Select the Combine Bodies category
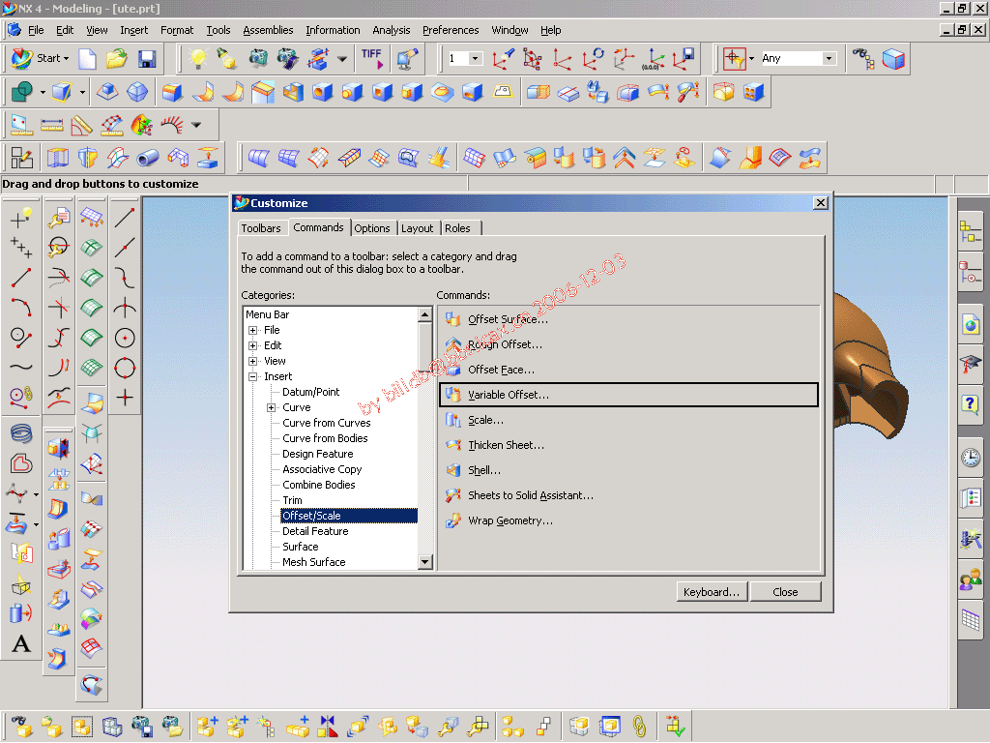This screenshot has height=743, width=990. click(x=319, y=486)
